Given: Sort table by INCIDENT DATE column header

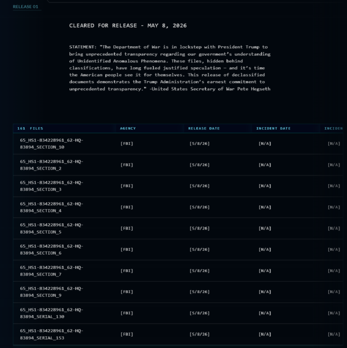Looking at the screenshot, I should 274,128.
